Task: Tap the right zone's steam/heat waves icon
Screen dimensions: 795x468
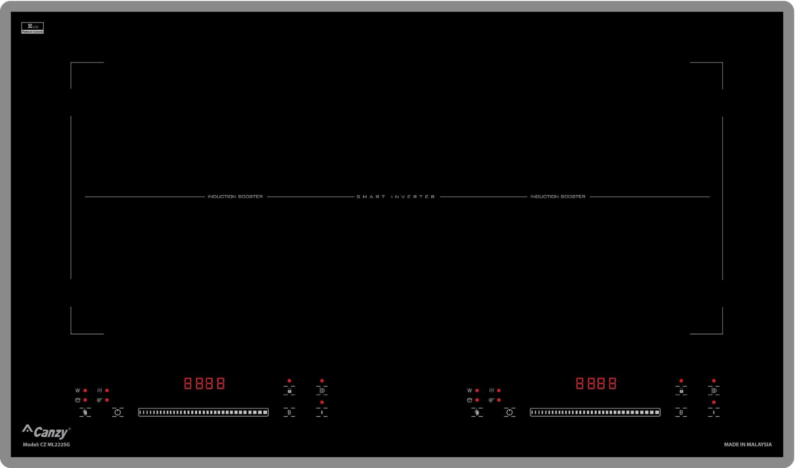Action: pos(491,391)
